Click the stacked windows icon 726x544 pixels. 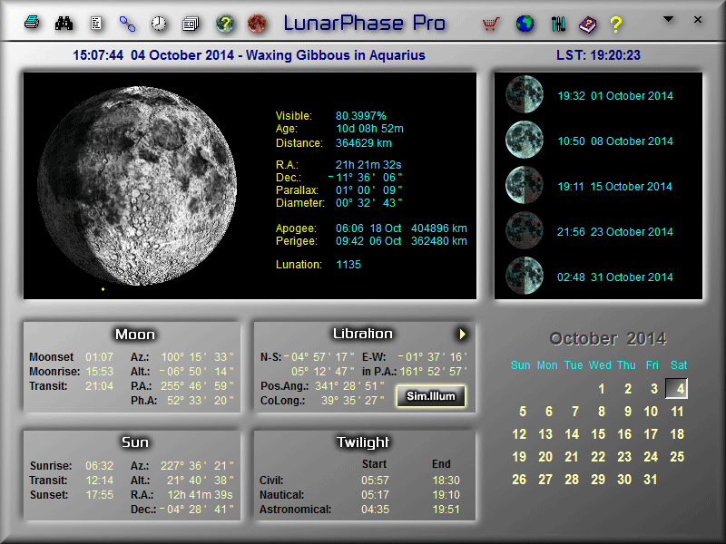point(191,24)
